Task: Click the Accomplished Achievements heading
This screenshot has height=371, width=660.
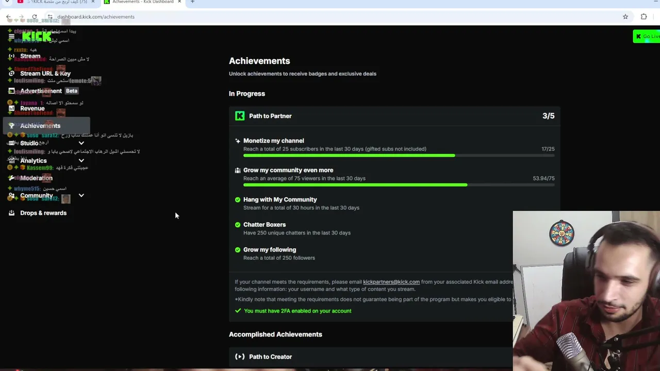Action: point(275,334)
